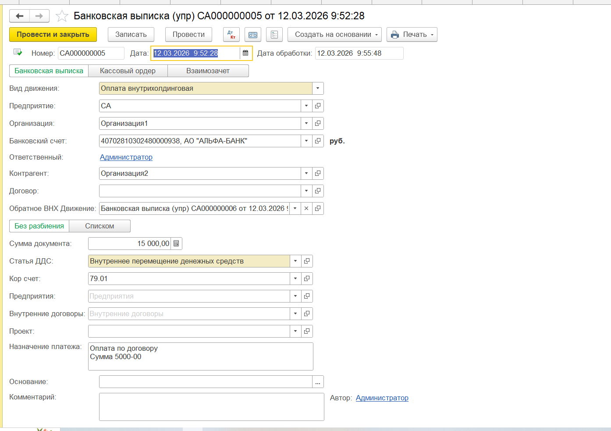Add document to favorites with the star icon

62,16
